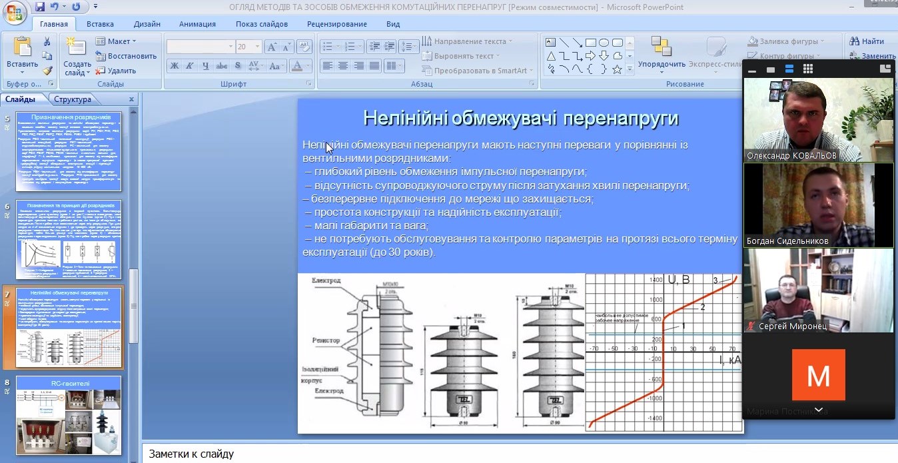Click the increase font size icon

271,47
